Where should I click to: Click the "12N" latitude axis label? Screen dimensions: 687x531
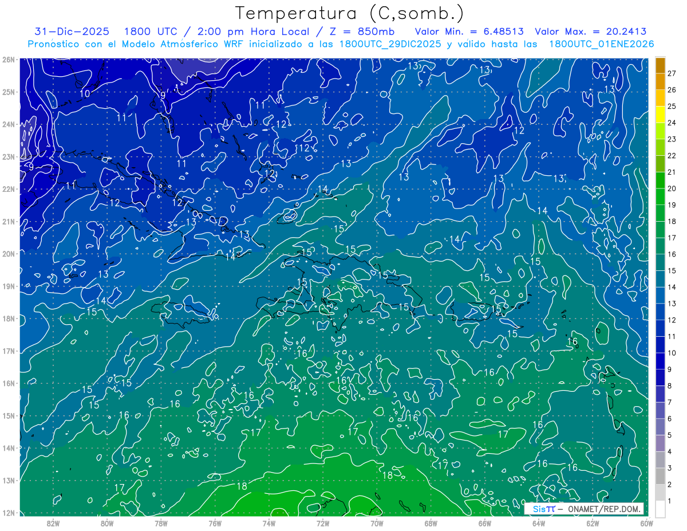[x=9, y=513]
